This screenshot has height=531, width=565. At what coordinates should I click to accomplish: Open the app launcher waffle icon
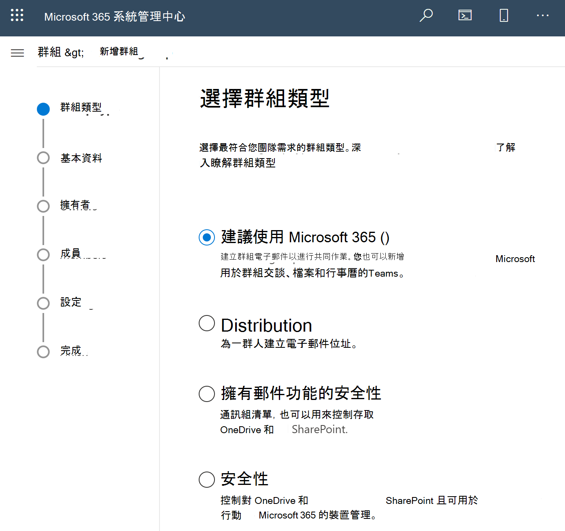point(17,15)
